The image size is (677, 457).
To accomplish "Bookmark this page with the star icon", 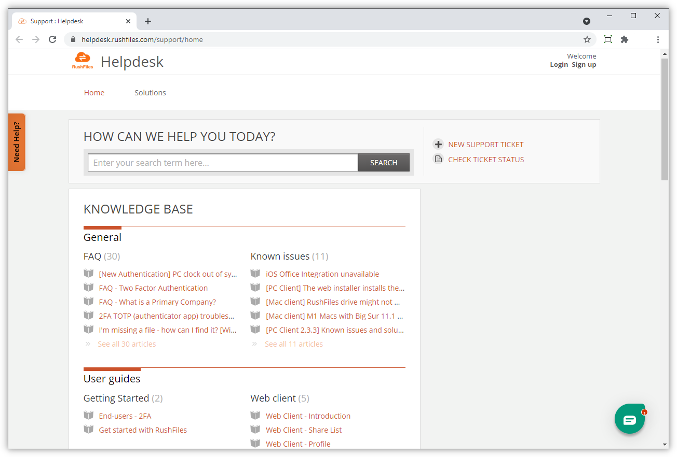I will tap(587, 39).
